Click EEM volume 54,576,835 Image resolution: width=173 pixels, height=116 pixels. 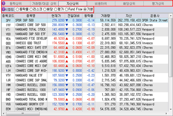(x=108, y=109)
